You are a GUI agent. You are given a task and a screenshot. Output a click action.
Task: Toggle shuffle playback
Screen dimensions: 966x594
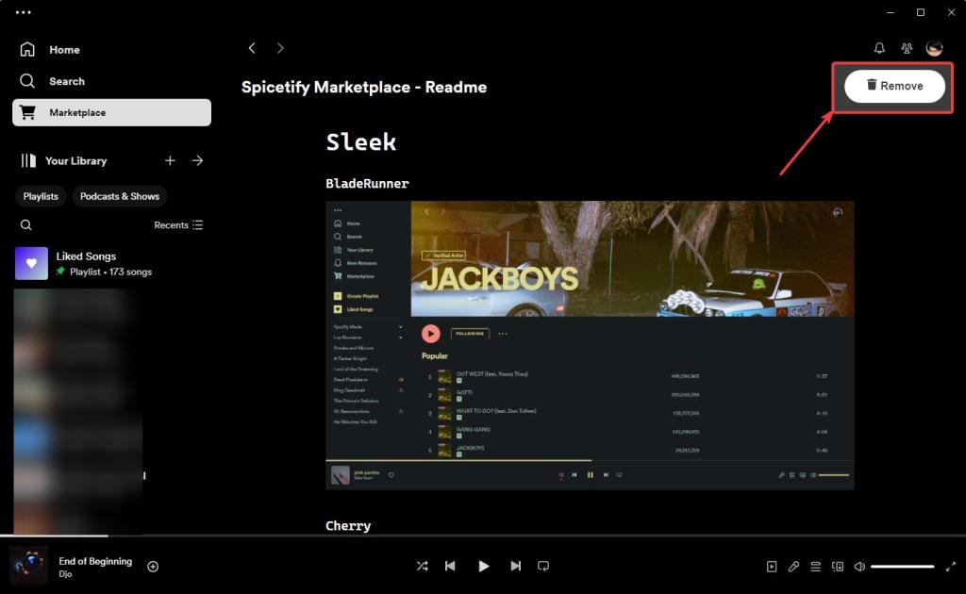click(x=422, y=566)
